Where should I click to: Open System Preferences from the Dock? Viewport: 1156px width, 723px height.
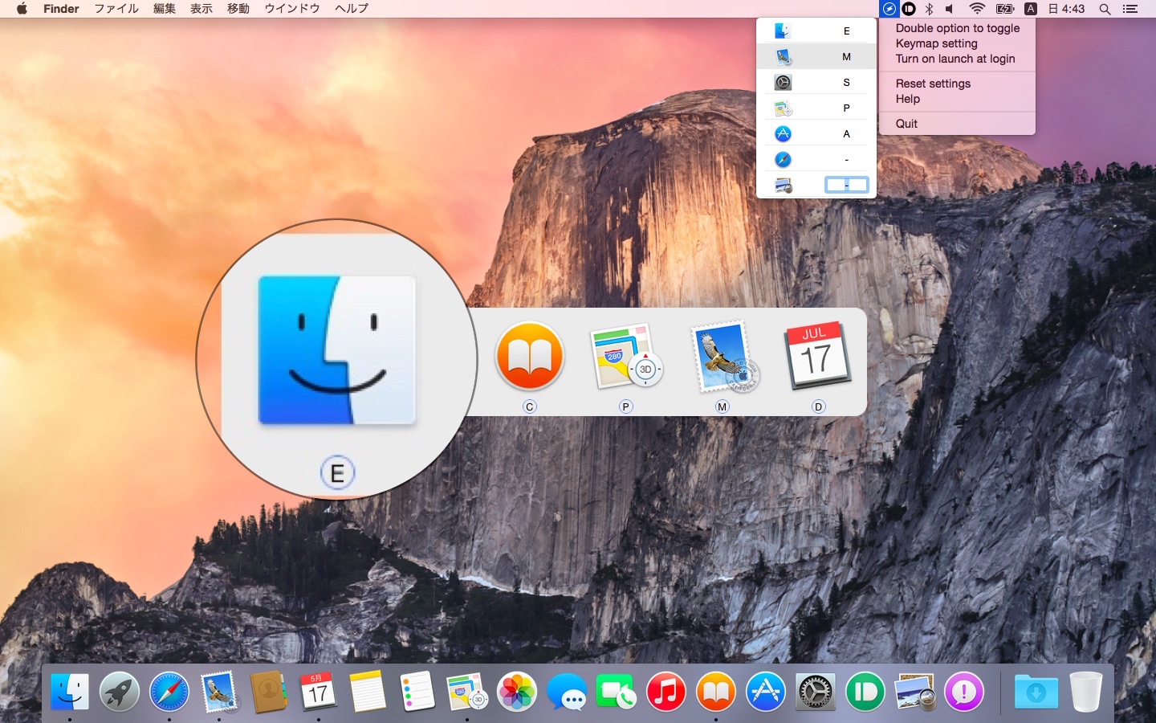click(x=816, y=692)
